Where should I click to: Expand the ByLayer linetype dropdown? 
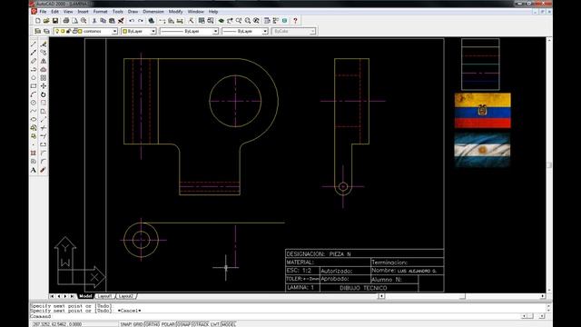tap(215, 32)
